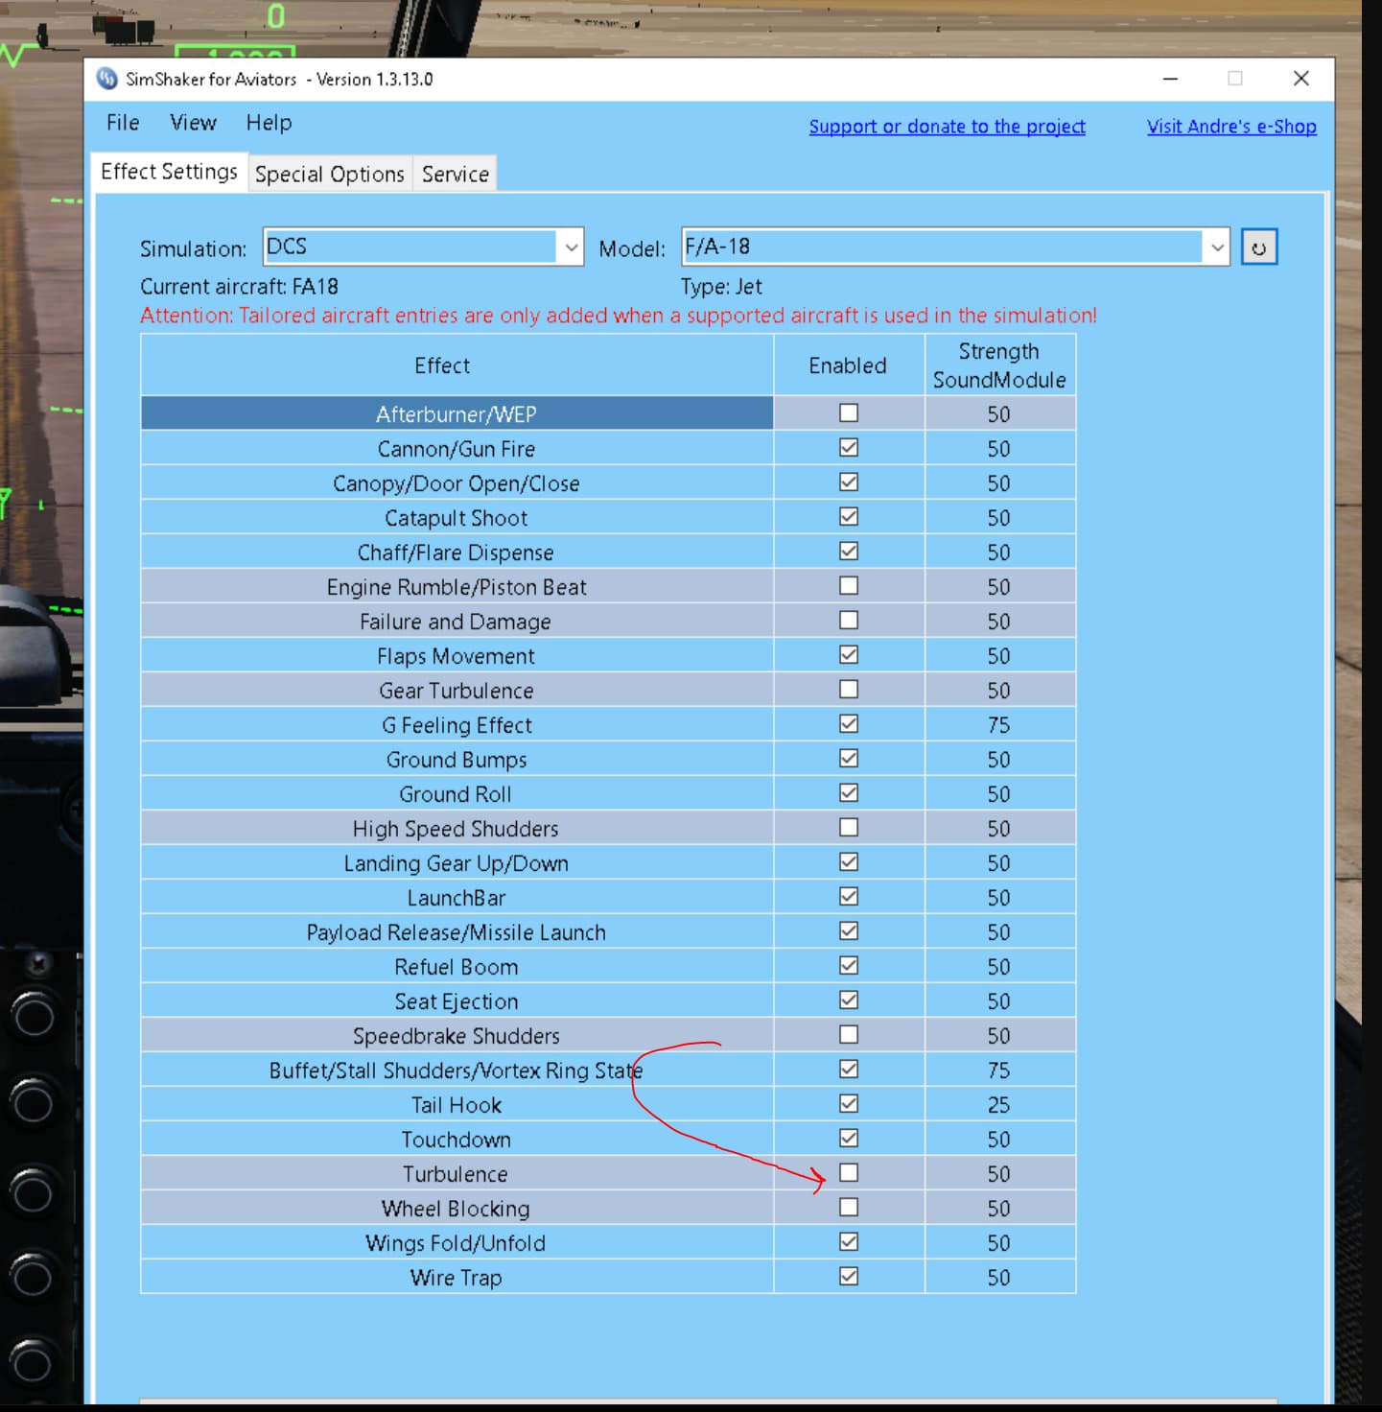Turn on Engine Rumble/Piston Beat checkbox
This screenshot has width=1382, height=1412.
click(848, 585)
